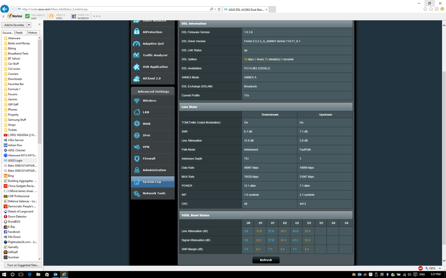Select the Favorites tab in sidebar
The image size is (446, 278).
click(x=8, y=33)
